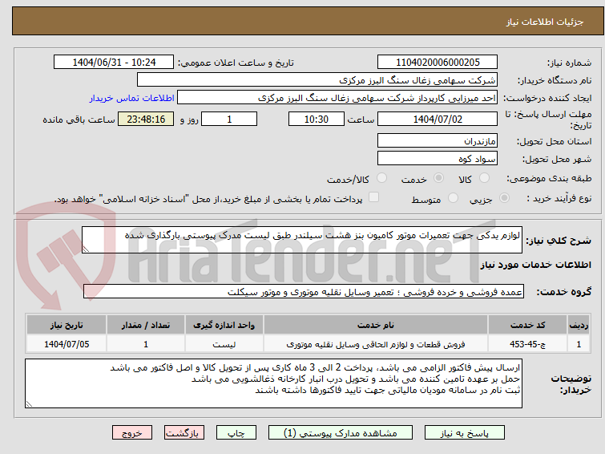
Task: Click the date cell 1404/07/05
Action: click(x=67, y=344)
